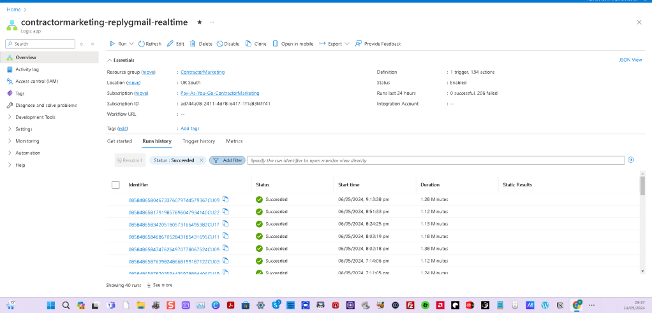Expand Development Tools in sidebar
Image resolution: width=652 pixels, height=313 pixels.
pos(35,117)
